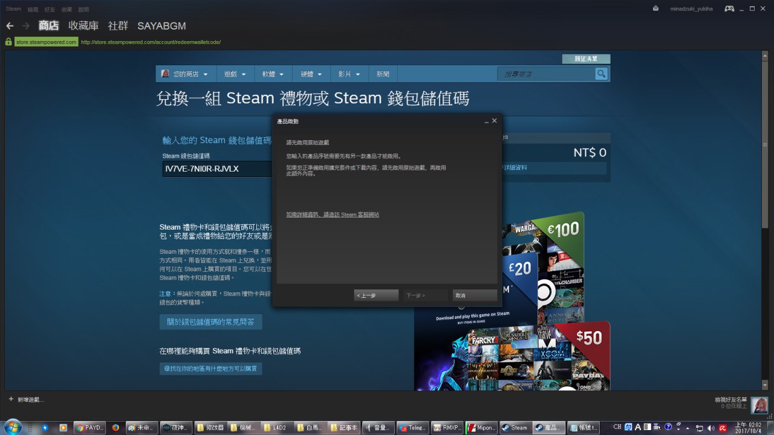Screen dimensions: 774x435
Task: Show hidden system tray icons arrow
Action: [689, 428]
